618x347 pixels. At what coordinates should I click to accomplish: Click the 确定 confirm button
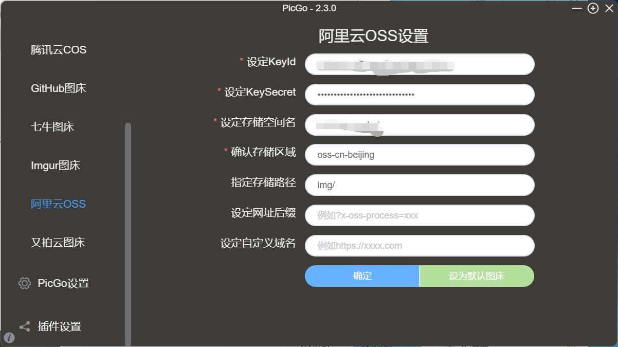click(362, 276)
